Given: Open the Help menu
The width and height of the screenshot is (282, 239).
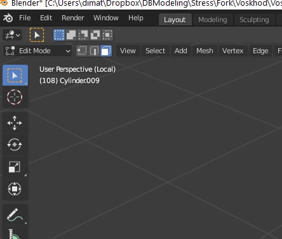Looking at the screenshot, I should pos(136,18).
